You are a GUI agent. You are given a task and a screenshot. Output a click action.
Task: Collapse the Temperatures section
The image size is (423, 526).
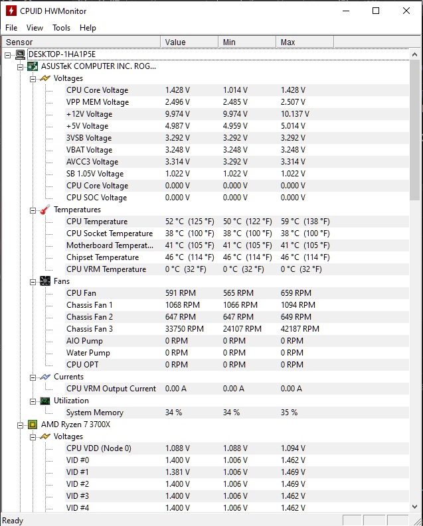[33, 210]
